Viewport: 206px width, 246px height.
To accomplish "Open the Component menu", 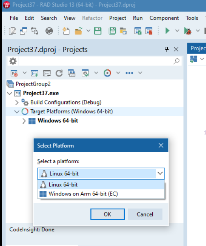I will tap(164, 18).
